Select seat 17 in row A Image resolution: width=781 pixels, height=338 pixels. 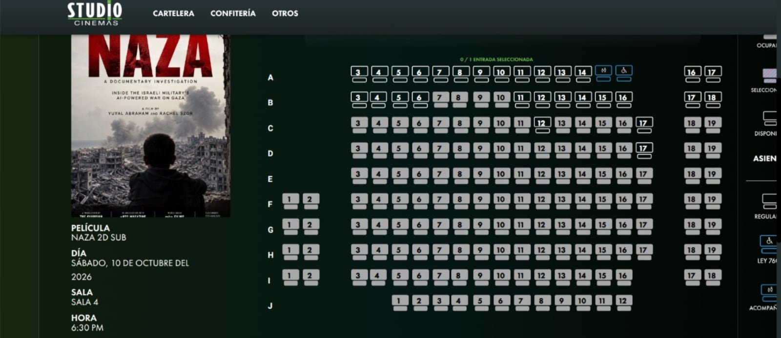point(713,74)
